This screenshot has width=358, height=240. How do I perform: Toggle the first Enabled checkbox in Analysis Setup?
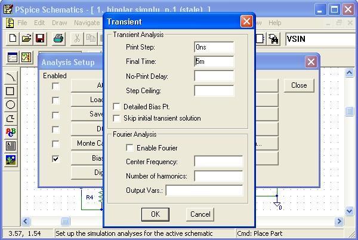coord(55,87)
